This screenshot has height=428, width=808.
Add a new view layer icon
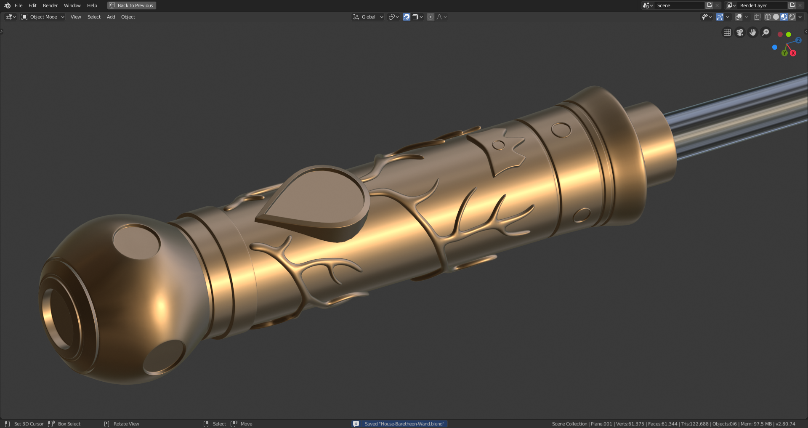[792, 5]
